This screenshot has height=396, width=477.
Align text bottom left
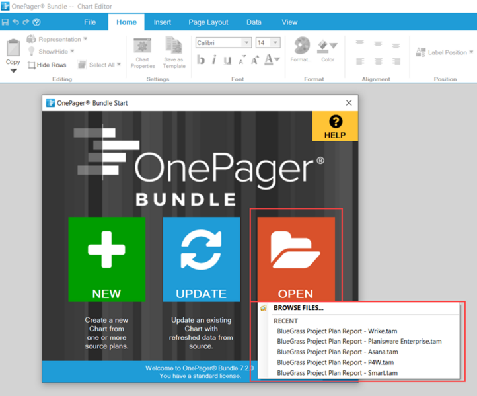pos(360,61)
